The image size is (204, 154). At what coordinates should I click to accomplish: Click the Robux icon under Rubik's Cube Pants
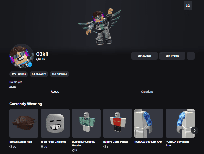105,147
